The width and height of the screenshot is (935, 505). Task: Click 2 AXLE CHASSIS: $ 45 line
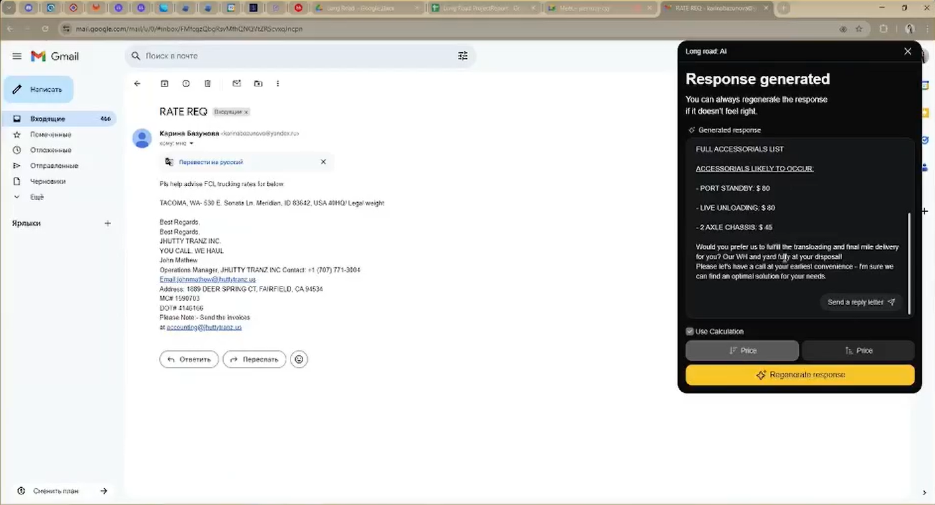click(734, 227)
